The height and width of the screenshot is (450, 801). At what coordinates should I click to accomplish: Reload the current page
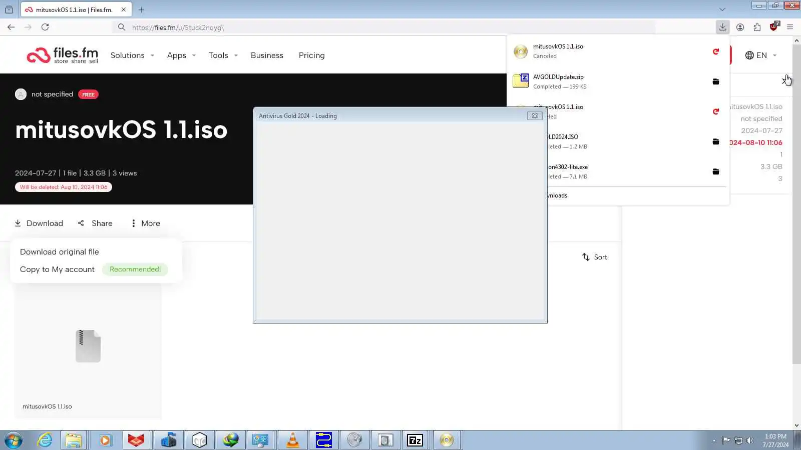click(45, 27)
